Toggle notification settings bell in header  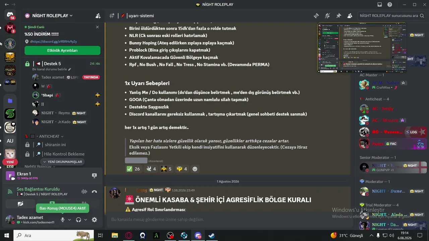pos(327,16)
